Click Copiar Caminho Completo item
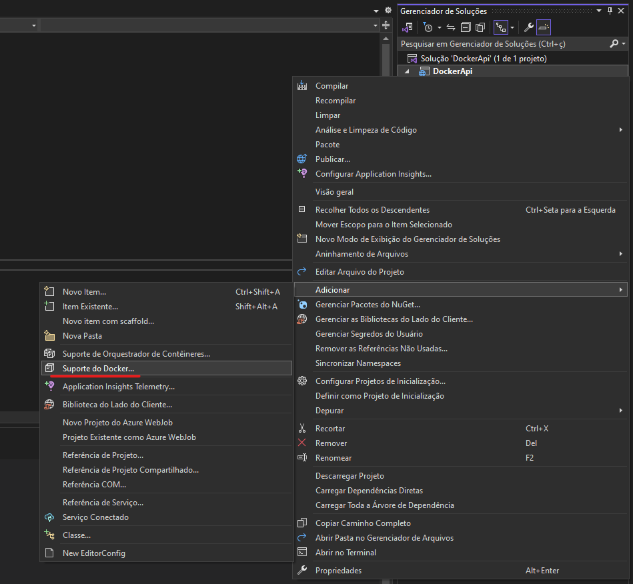633x584 pixels. pyautogui.click(x=461, y=523)
